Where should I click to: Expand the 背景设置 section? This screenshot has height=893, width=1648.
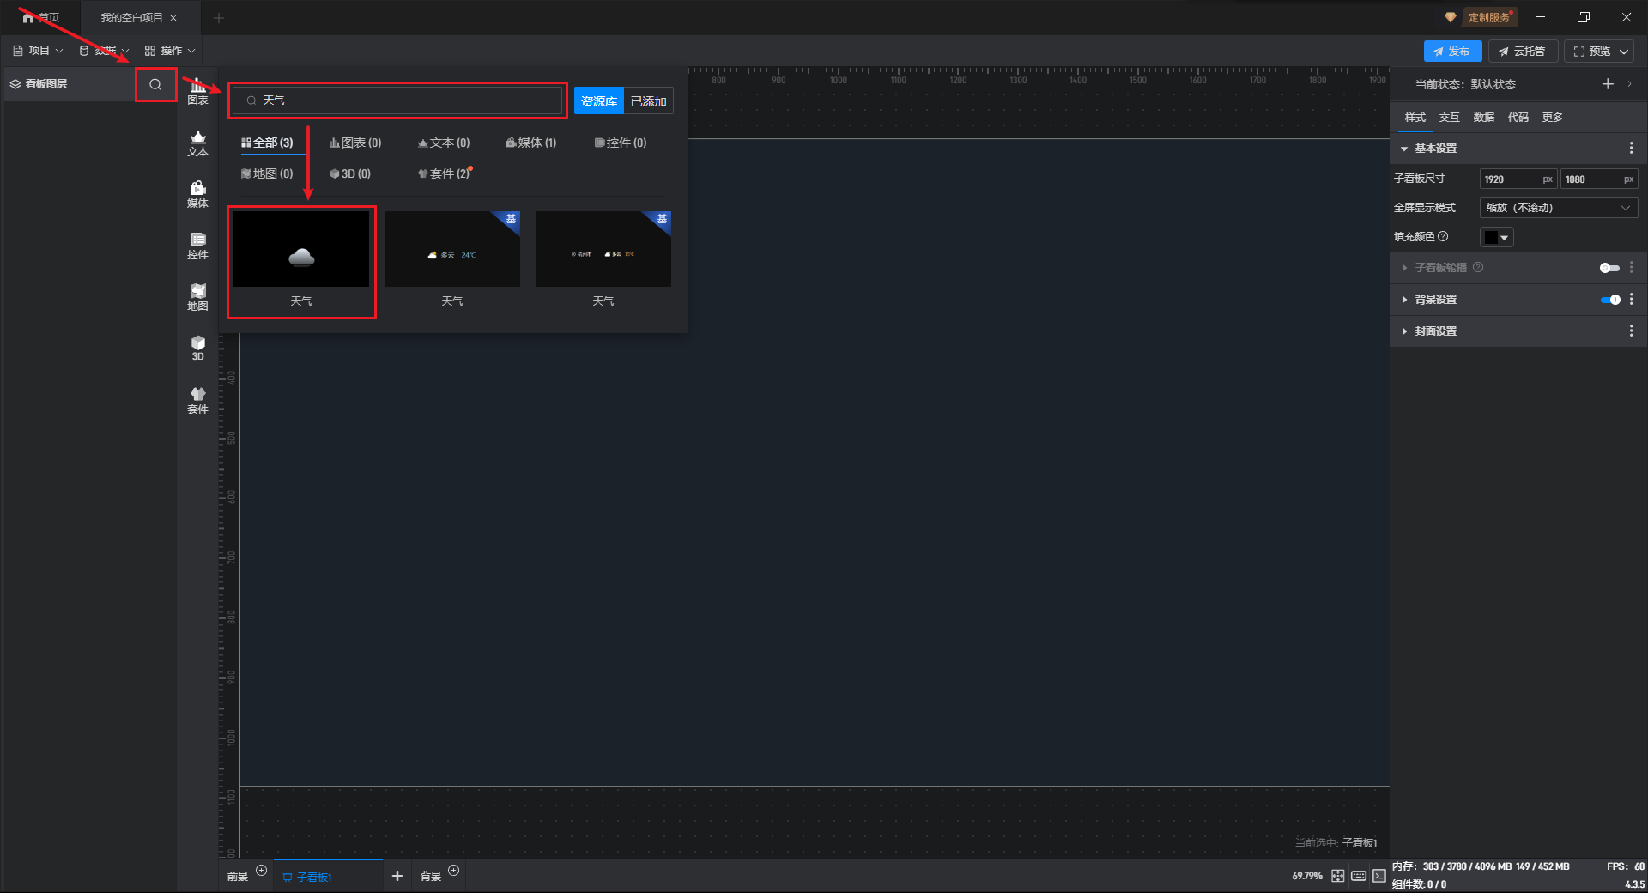[1404, 300]
